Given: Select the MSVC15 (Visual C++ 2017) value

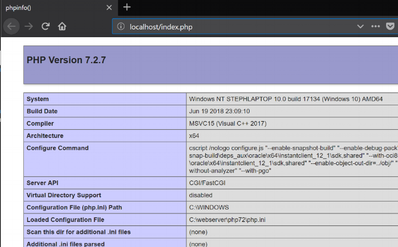Looking at the screenshot, I should pyautogui.click(x=227, y=124).
